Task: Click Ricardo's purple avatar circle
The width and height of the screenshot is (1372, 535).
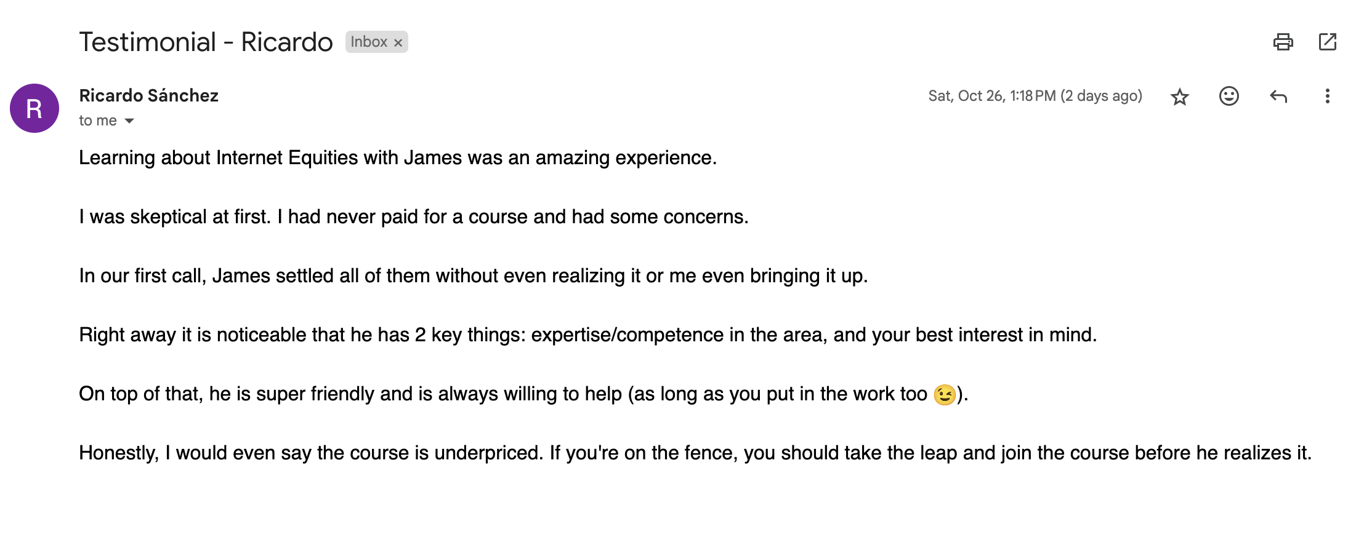Action: (34, 108)
